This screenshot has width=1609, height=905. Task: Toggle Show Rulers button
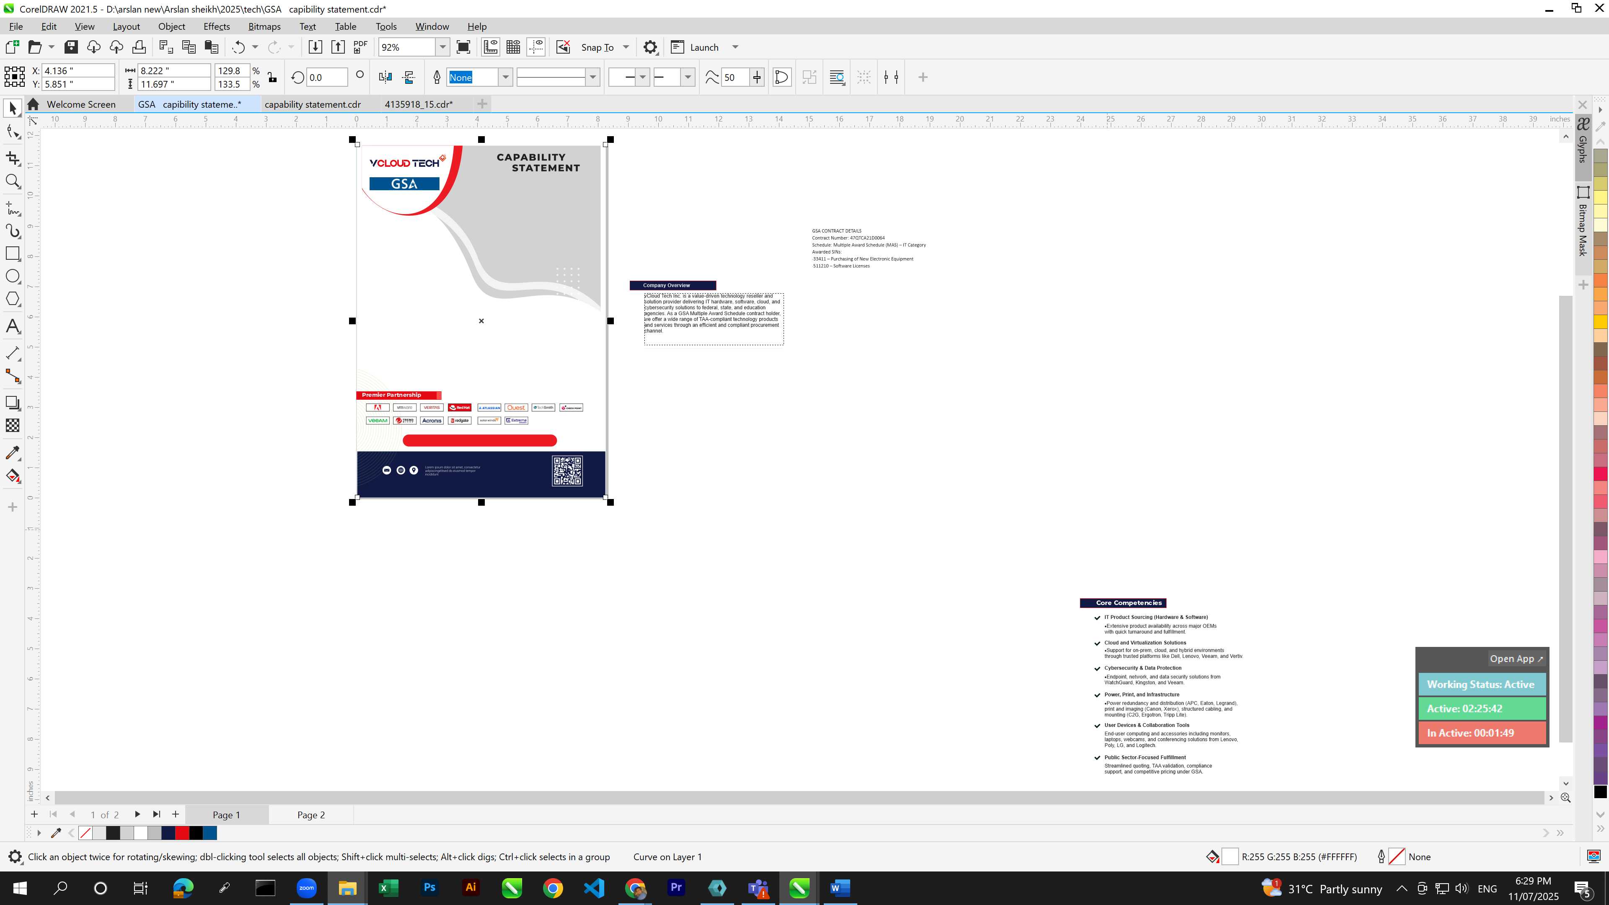[490, 47]
